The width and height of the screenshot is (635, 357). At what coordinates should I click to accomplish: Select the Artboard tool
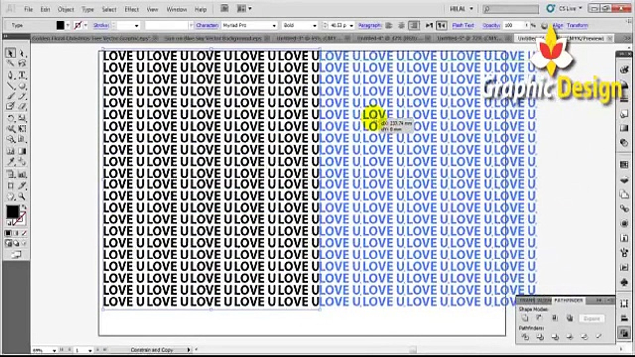[x=10, y=185]
